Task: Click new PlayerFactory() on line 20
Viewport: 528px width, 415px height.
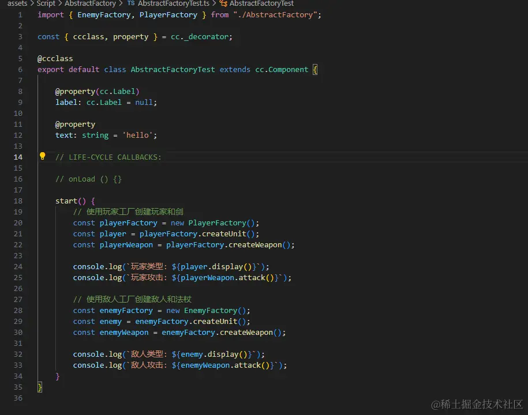Action: pos(213,223)
